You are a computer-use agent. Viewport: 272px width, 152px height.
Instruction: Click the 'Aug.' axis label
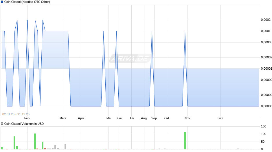pyautogui.click(x=144, y=118)
